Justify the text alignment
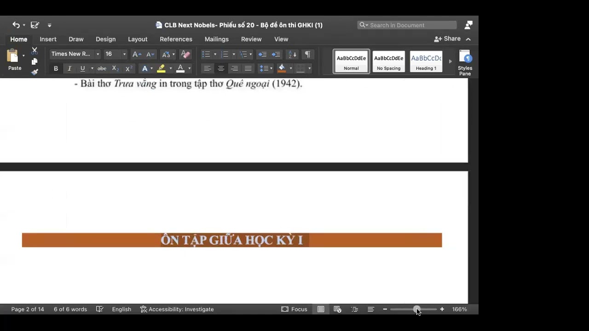 [248, 68]
